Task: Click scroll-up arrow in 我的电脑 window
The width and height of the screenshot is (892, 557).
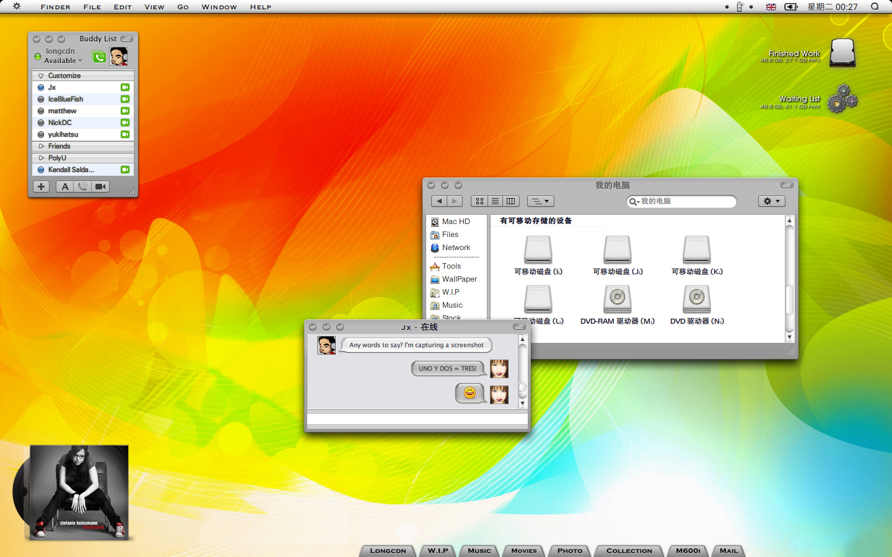Action: point(789,220)
